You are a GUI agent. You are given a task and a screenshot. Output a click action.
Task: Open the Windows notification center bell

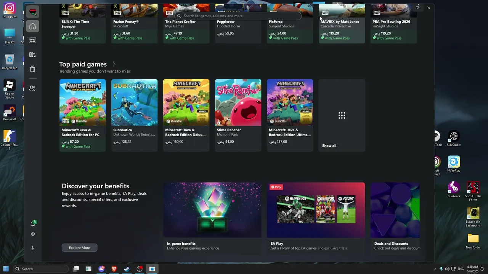pyautogui.click(x=482, y=269)
